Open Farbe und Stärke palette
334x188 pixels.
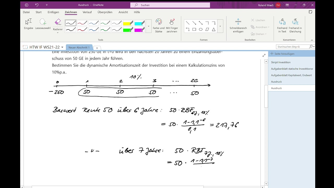click(x=159, y=26)
